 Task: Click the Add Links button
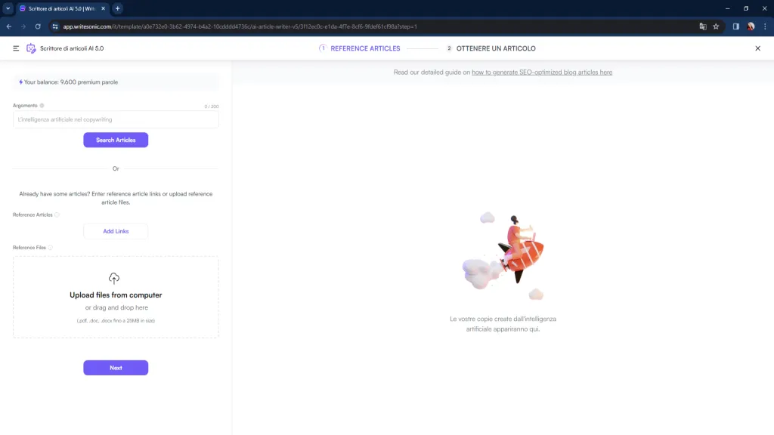click(x=116, y=231)
